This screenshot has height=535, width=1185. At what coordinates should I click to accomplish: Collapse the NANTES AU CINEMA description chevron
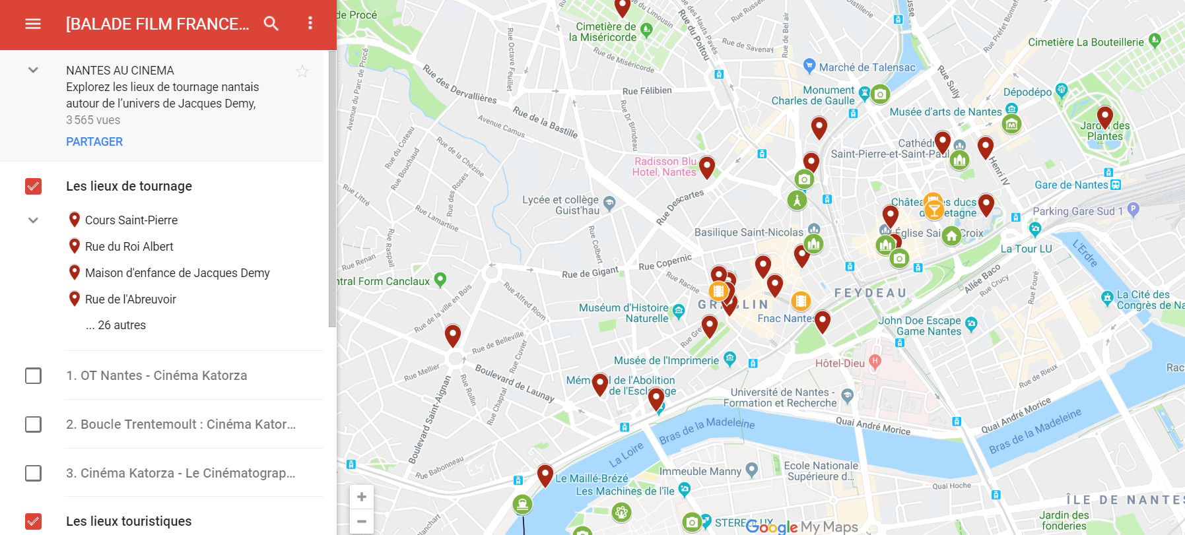coord(33,70)
